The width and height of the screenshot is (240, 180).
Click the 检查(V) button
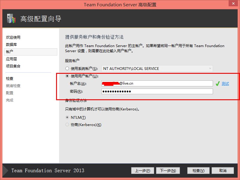(198, 170)
